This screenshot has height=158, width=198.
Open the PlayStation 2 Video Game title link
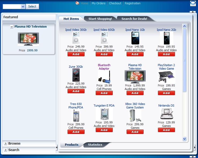click(166, 67)
